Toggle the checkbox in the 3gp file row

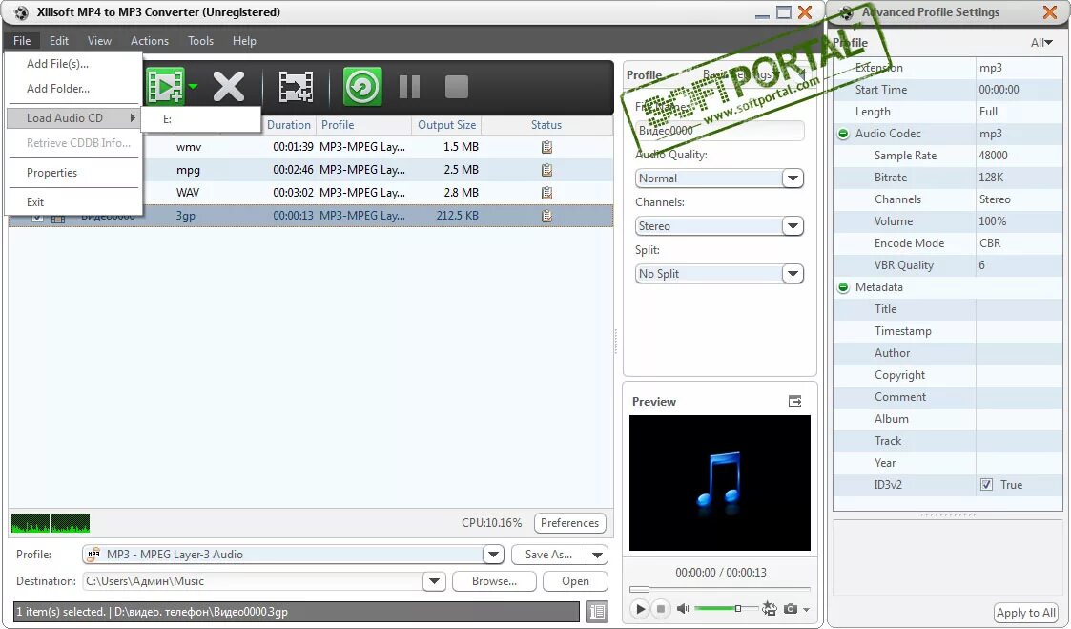pos(37,217)
